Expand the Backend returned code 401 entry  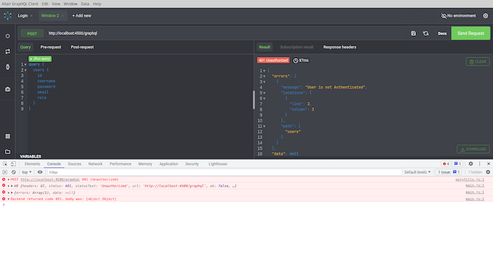pos(9,199)
